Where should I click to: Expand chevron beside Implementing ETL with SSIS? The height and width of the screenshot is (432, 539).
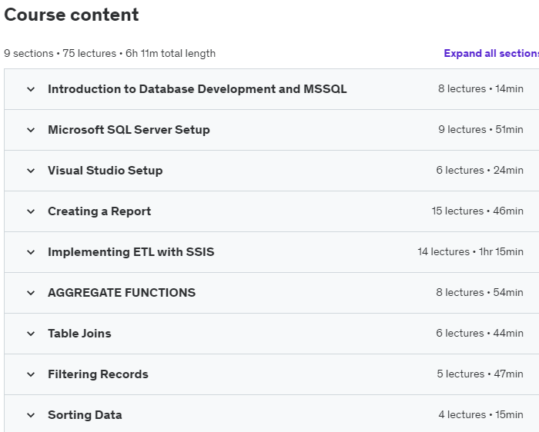[x=31, y=252]
